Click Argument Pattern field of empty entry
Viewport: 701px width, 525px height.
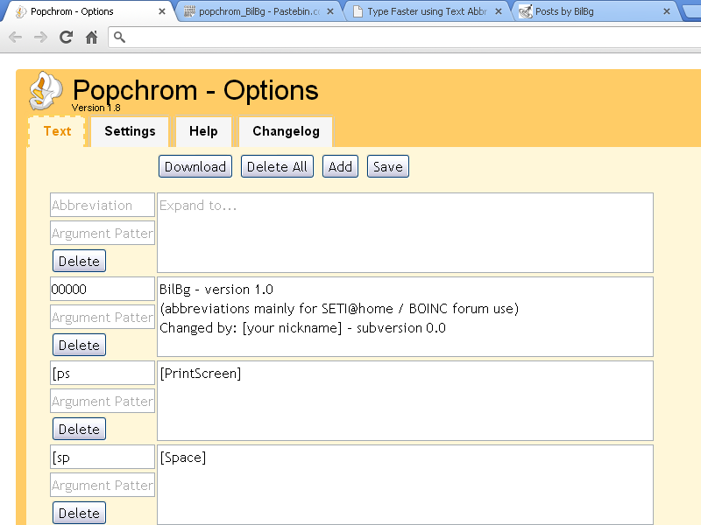pos(103,233)
